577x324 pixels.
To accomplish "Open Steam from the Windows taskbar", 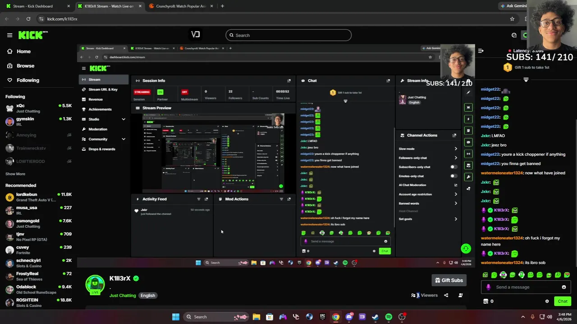I will [375, 317].
